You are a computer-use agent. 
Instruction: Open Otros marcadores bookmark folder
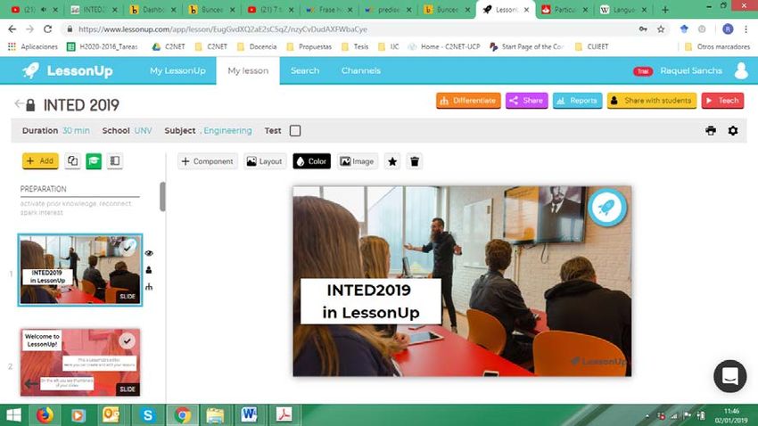tap(717, 47)
